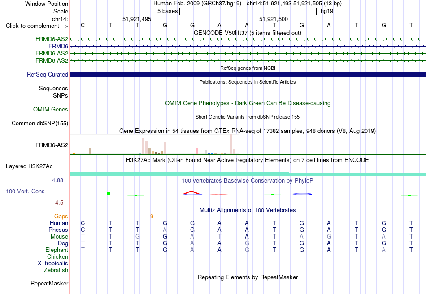This screenshot has height=294, width=426.
Task: Click the orange gap number 9
Action: (x=152, y=217)
